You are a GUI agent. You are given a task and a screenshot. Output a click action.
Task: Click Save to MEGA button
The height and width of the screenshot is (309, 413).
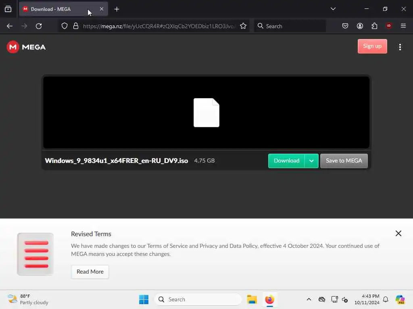coord(344,161)
